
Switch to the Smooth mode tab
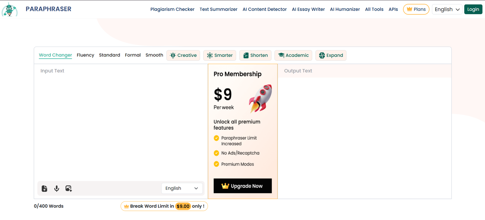point(154,55)
